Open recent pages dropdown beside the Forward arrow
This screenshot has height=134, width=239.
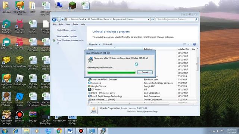click(62, 19)
